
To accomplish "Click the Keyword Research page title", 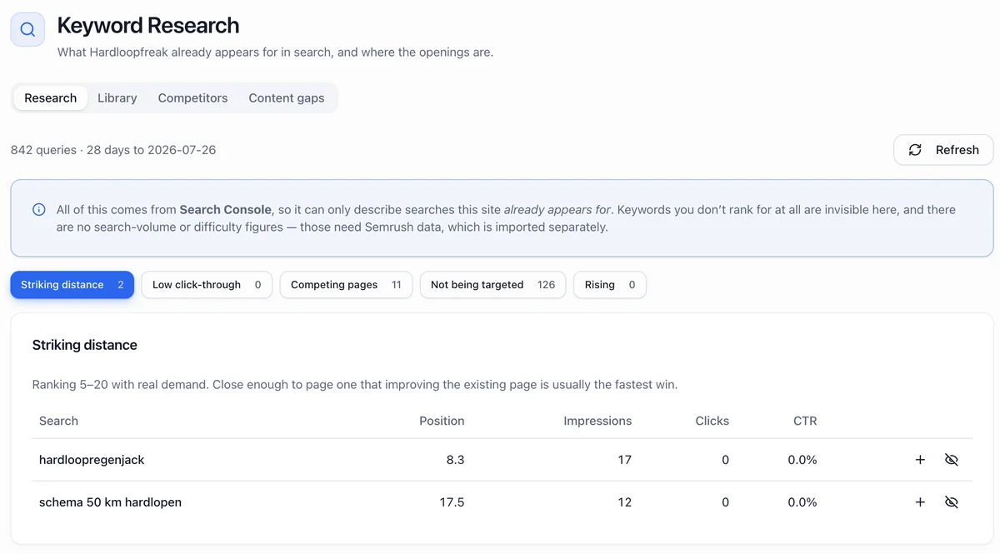I will pyautogui.click(x=148, y=26).
